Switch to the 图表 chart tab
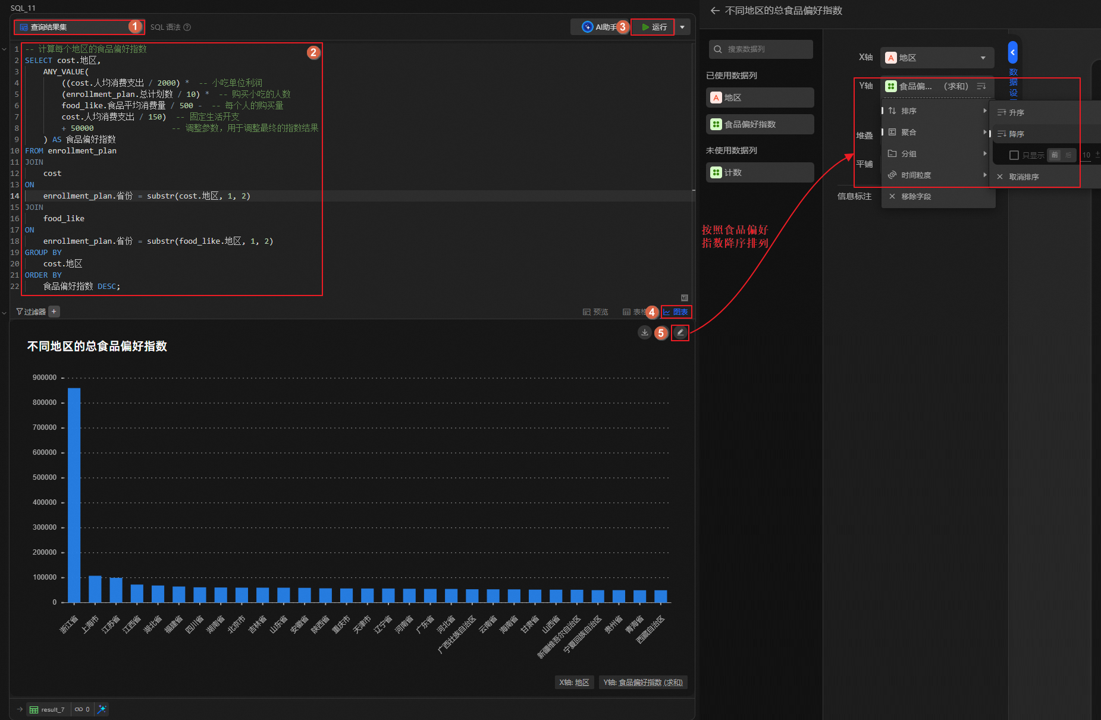Image resolution: width=1101 pixels, height=720 pixels. pyautogui.click(x=676, y=312)
